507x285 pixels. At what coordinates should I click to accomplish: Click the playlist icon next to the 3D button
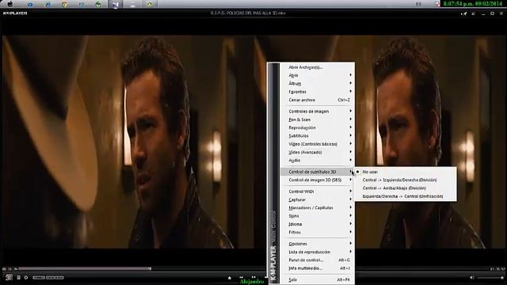click(x=18, y=277)
